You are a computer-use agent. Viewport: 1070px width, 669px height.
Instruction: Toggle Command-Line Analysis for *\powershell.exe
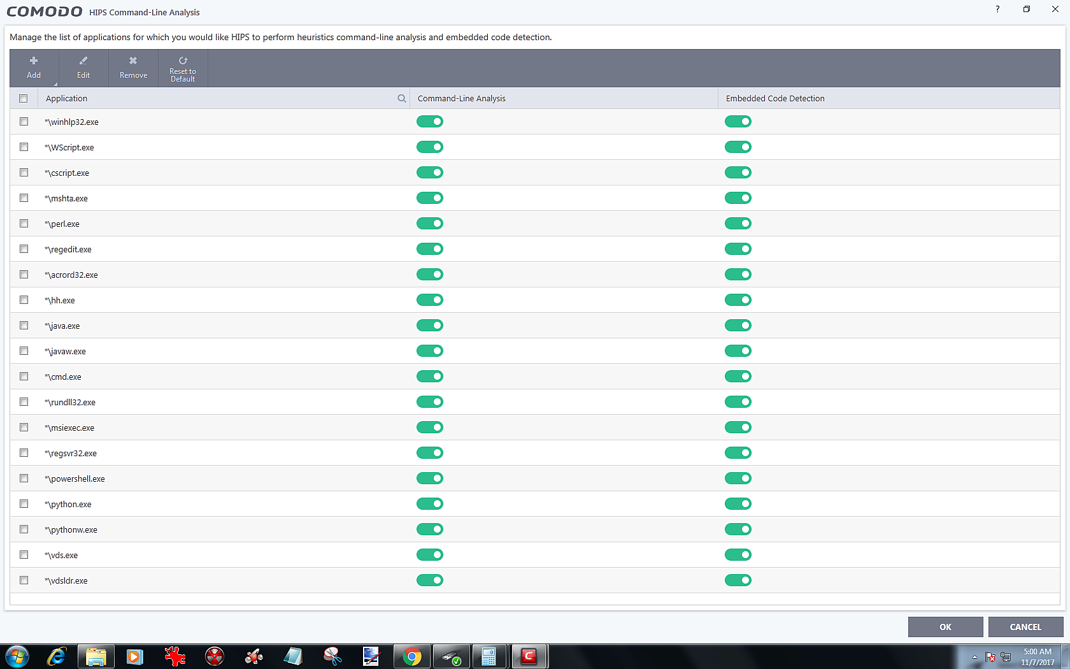pos(430,478)
